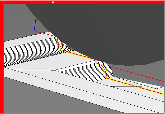Click the red vertical bar on the left edge
Screen dimensions: 165x114
[2, 59]
